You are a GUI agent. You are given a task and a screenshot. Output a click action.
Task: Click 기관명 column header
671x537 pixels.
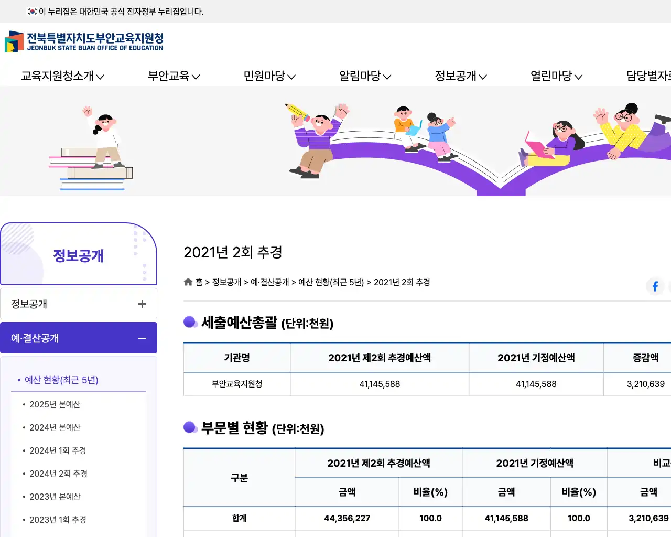[x=237, y=358]
